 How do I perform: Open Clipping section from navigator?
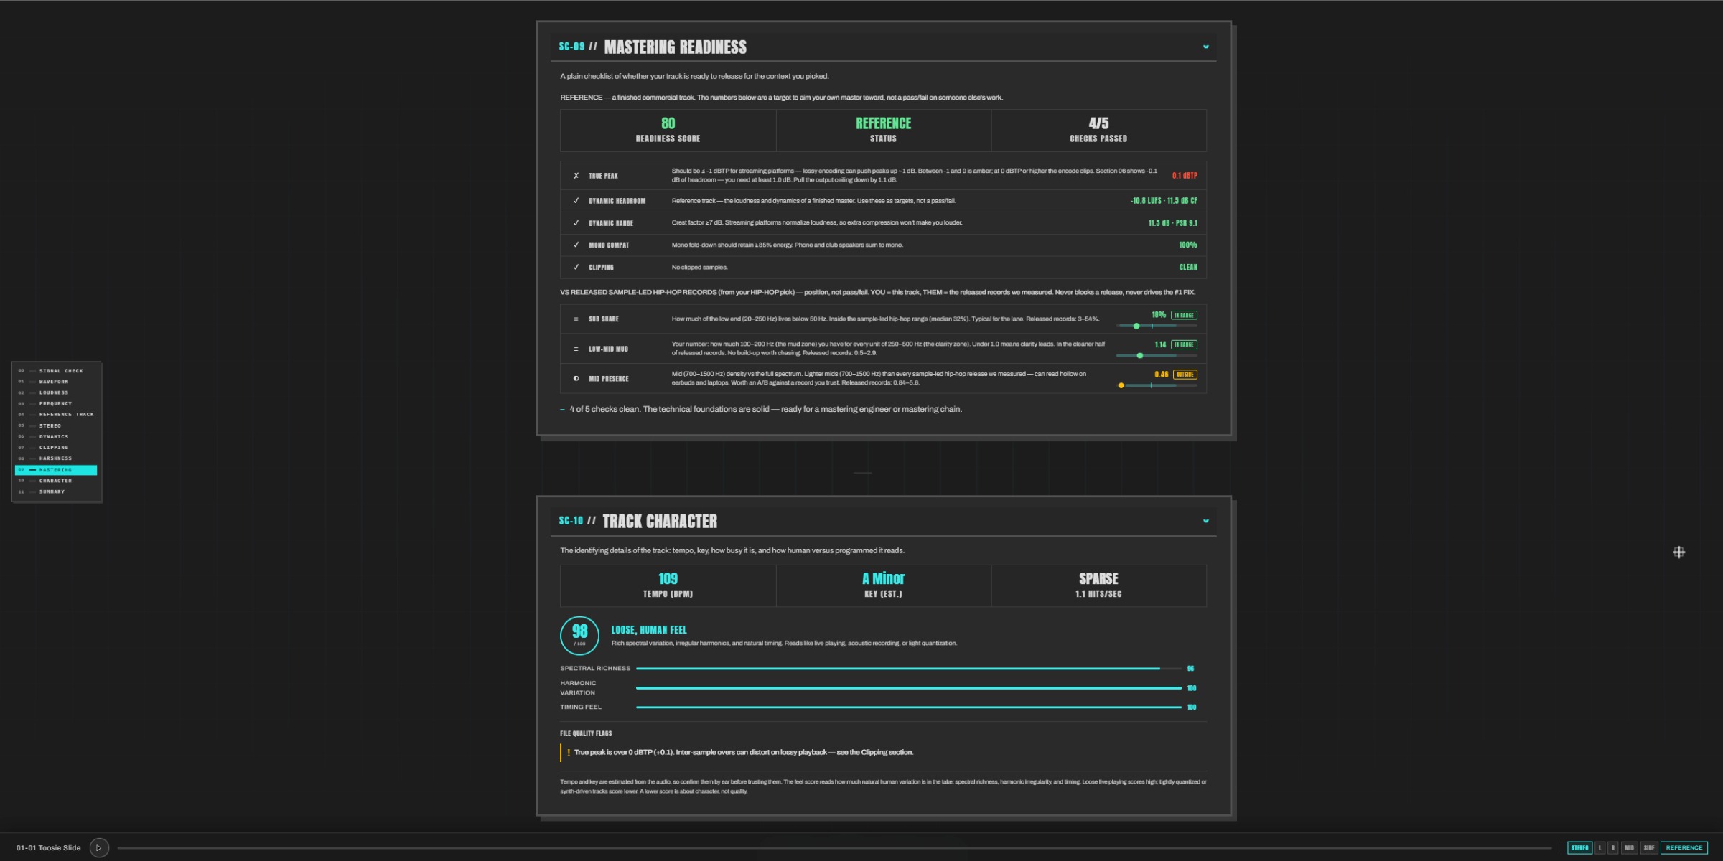[x=56, y=448]
